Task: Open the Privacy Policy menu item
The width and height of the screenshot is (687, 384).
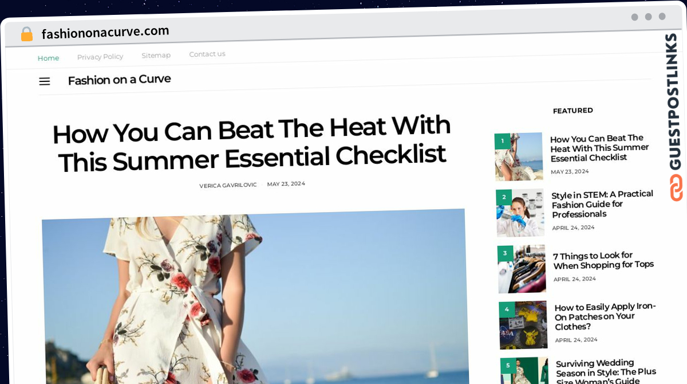Action: [x=100, y=57]
